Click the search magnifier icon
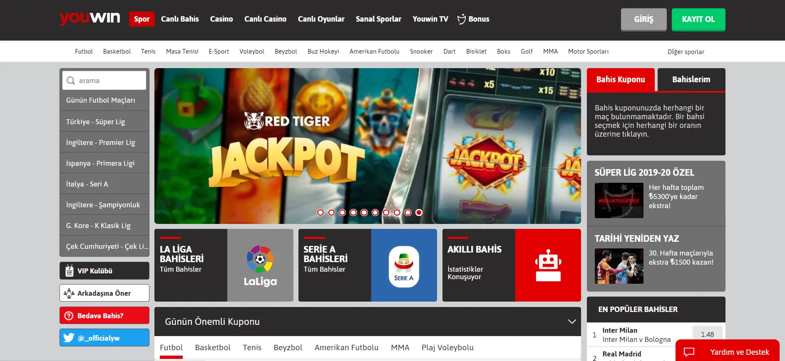 71,81
